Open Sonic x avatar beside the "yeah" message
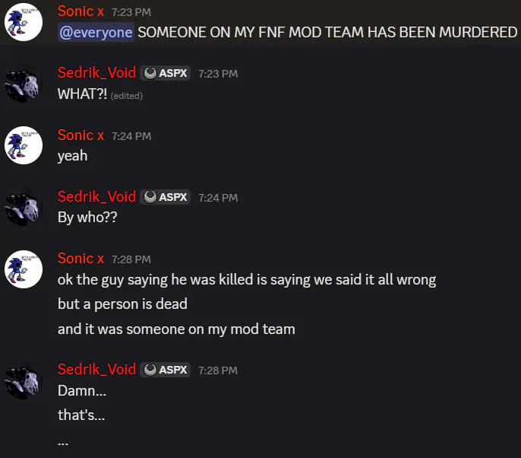521x458 pixels. (24, 145)
